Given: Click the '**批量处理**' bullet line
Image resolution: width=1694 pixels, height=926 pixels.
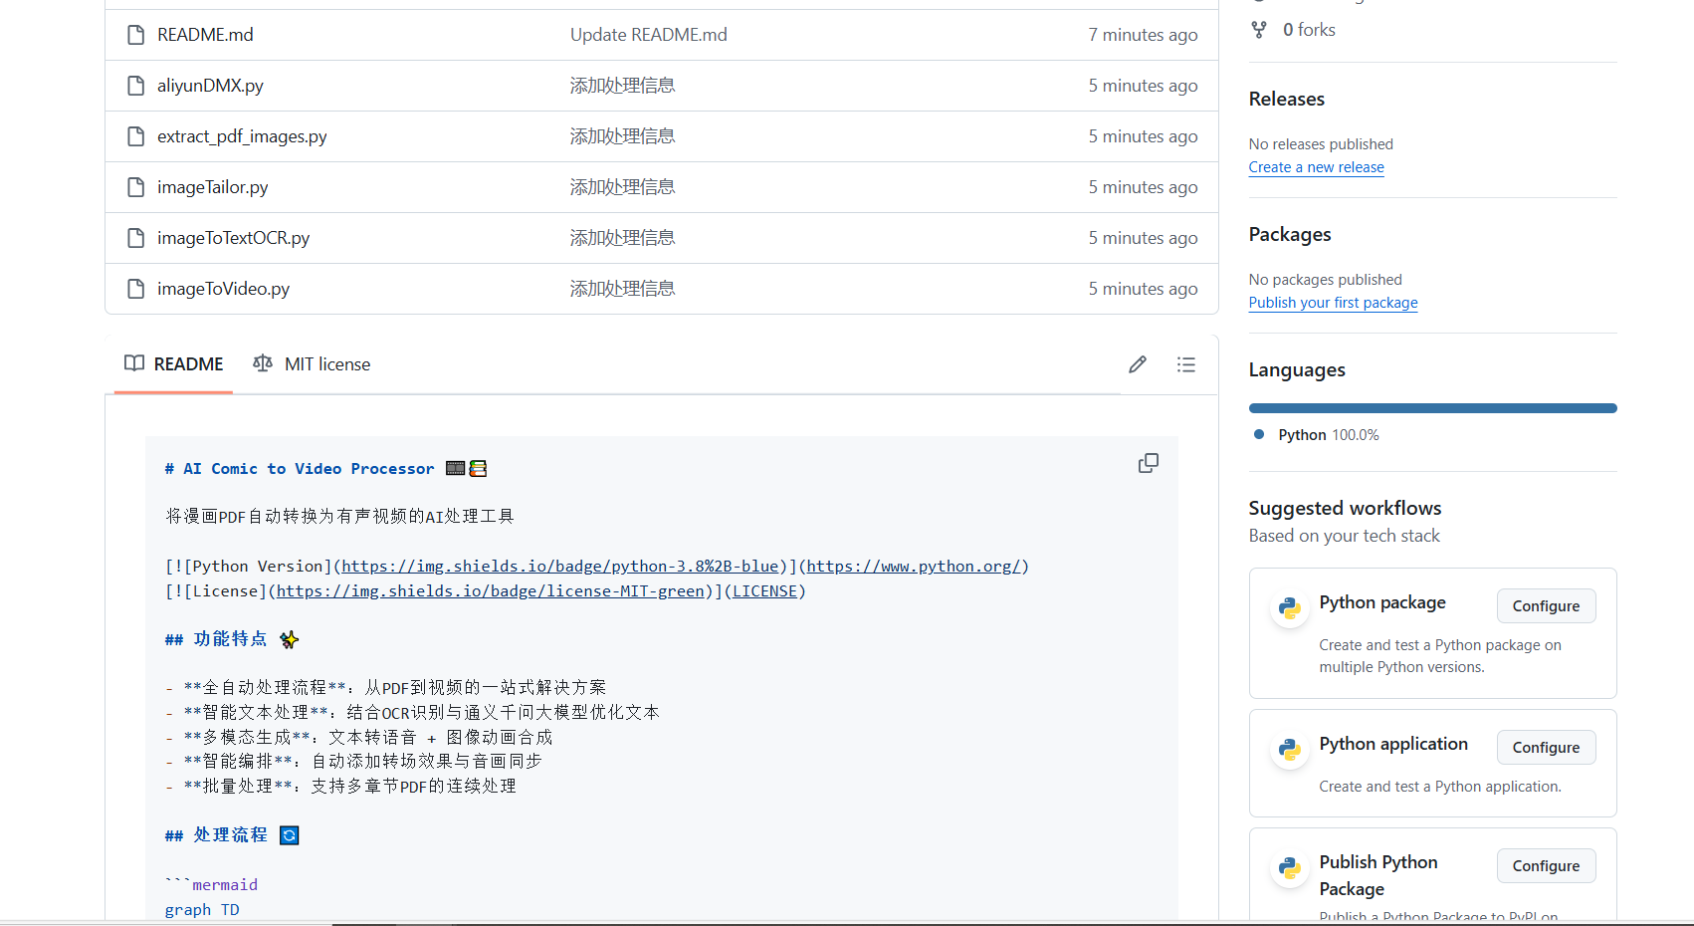Looking at the screenshot, I should click(x=340, y=787).
